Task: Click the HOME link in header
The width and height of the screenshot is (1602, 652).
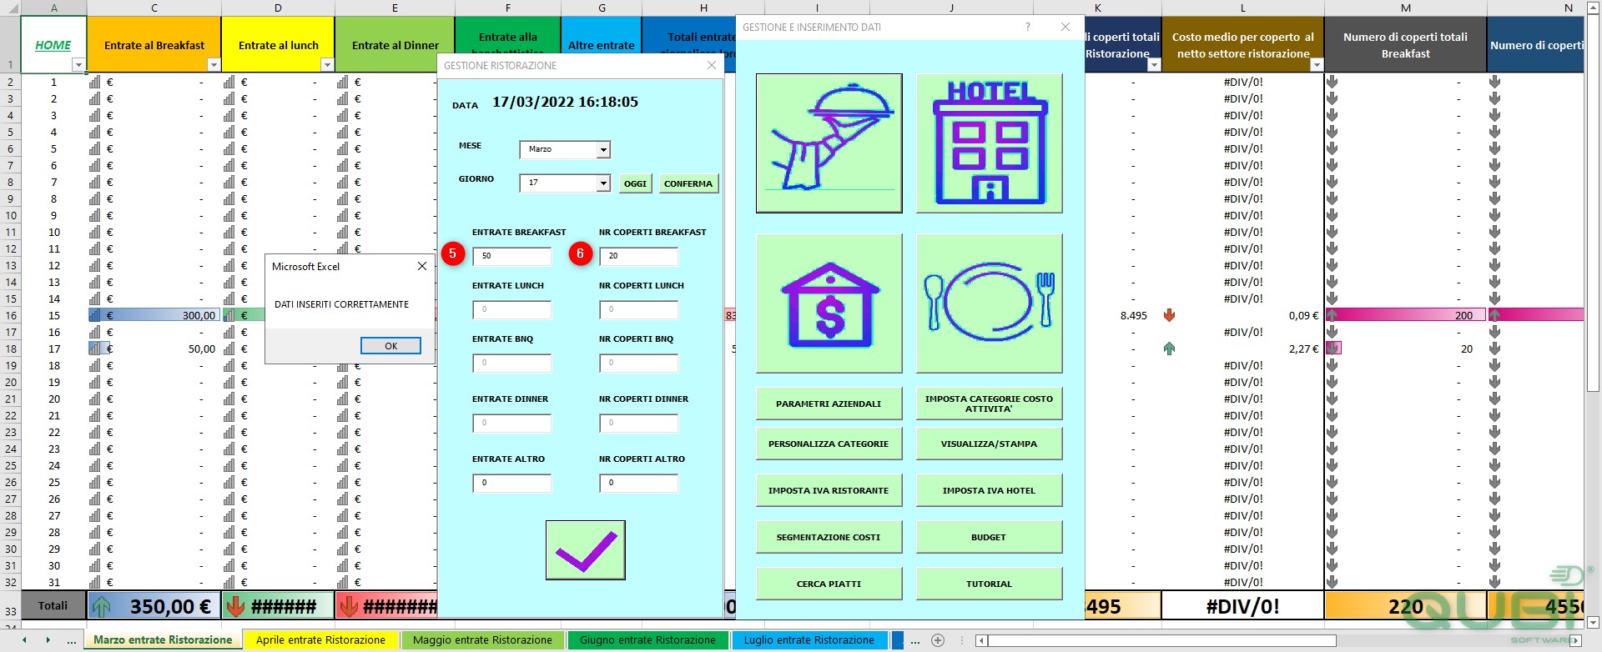Action: pyautogui.click(x=53, y=45)
